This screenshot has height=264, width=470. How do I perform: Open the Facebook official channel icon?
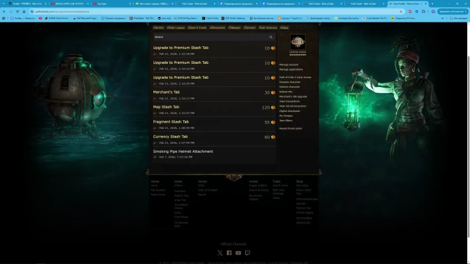pos(229,253)
